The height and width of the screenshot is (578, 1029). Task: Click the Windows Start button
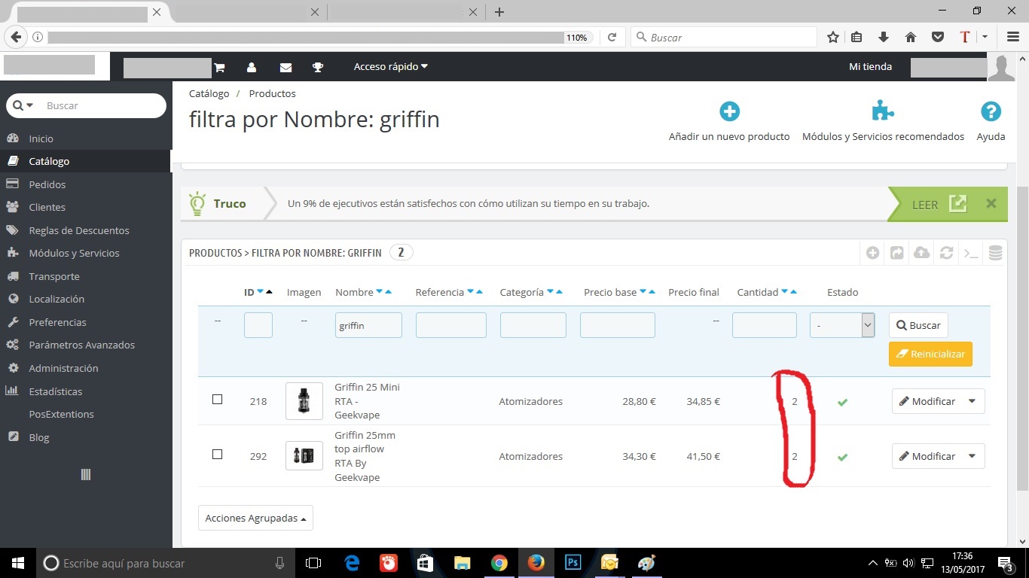(18, 563)
